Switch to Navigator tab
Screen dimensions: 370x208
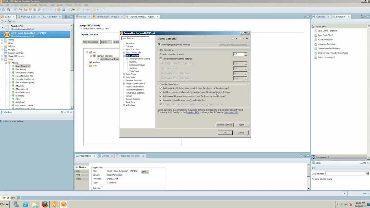(x=52, y=17)
